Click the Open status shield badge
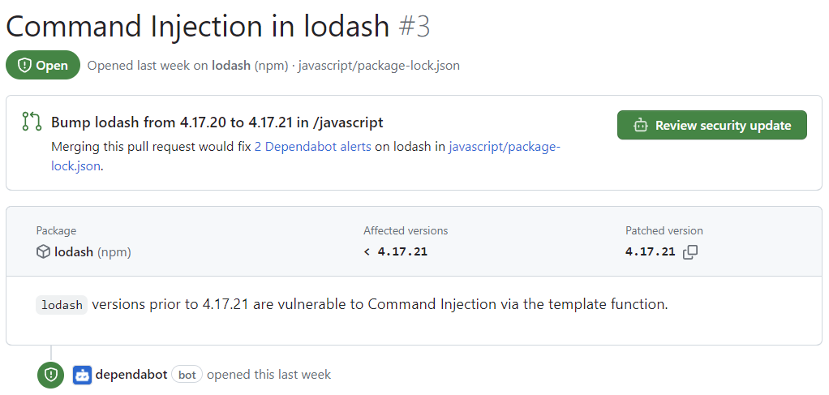 tap(43, 66)
